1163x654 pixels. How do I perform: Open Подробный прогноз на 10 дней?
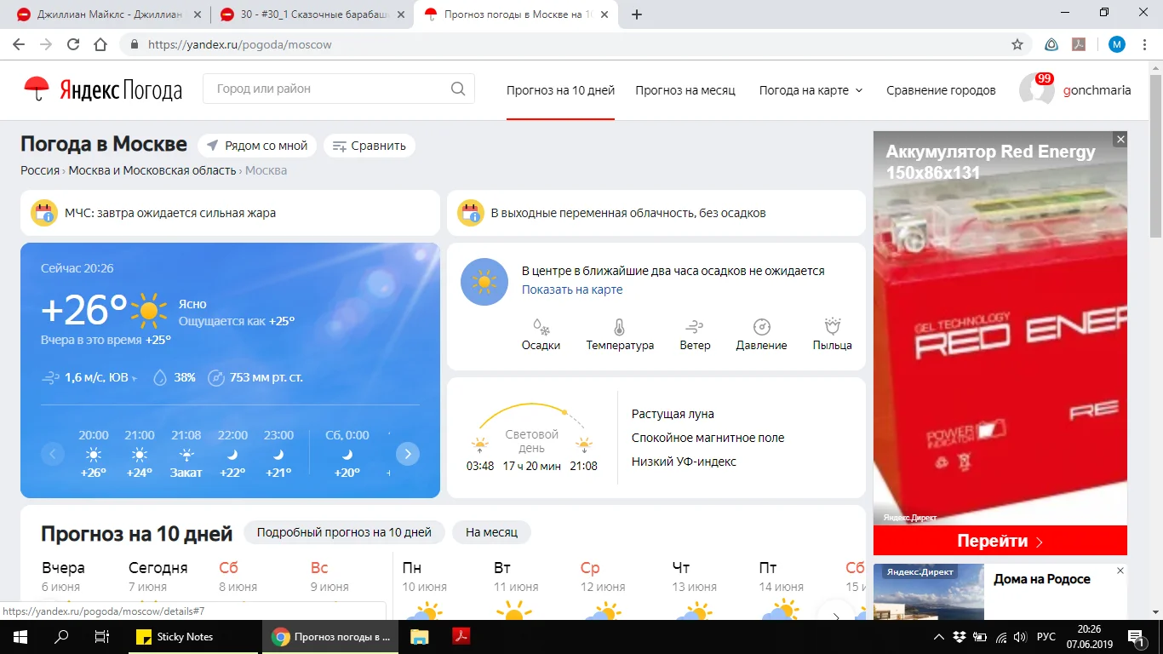pyautogui.click(x=344, y=532)
